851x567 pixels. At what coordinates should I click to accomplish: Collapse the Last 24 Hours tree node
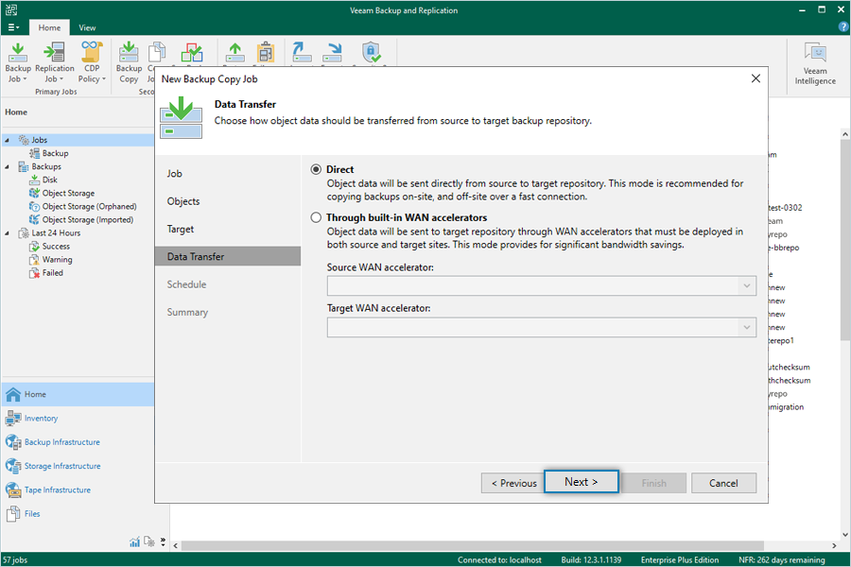point(7,233)
